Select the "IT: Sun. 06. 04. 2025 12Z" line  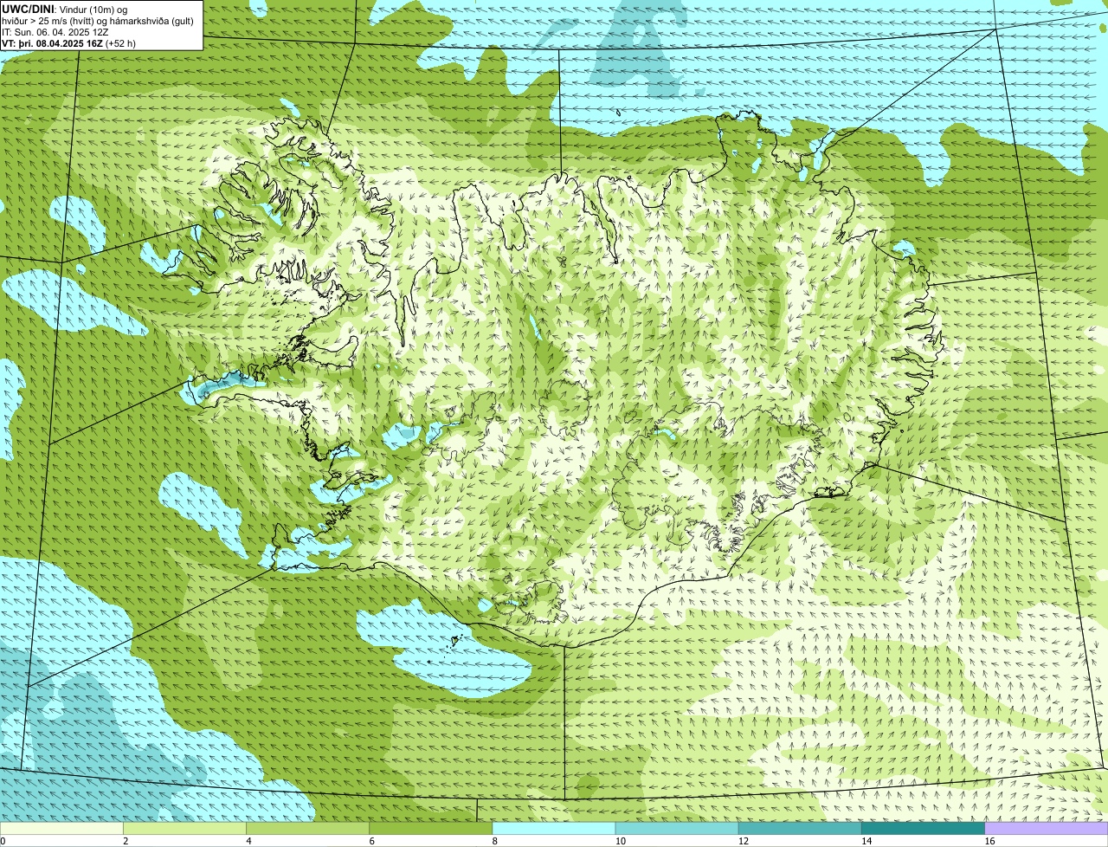pos(55,32)
